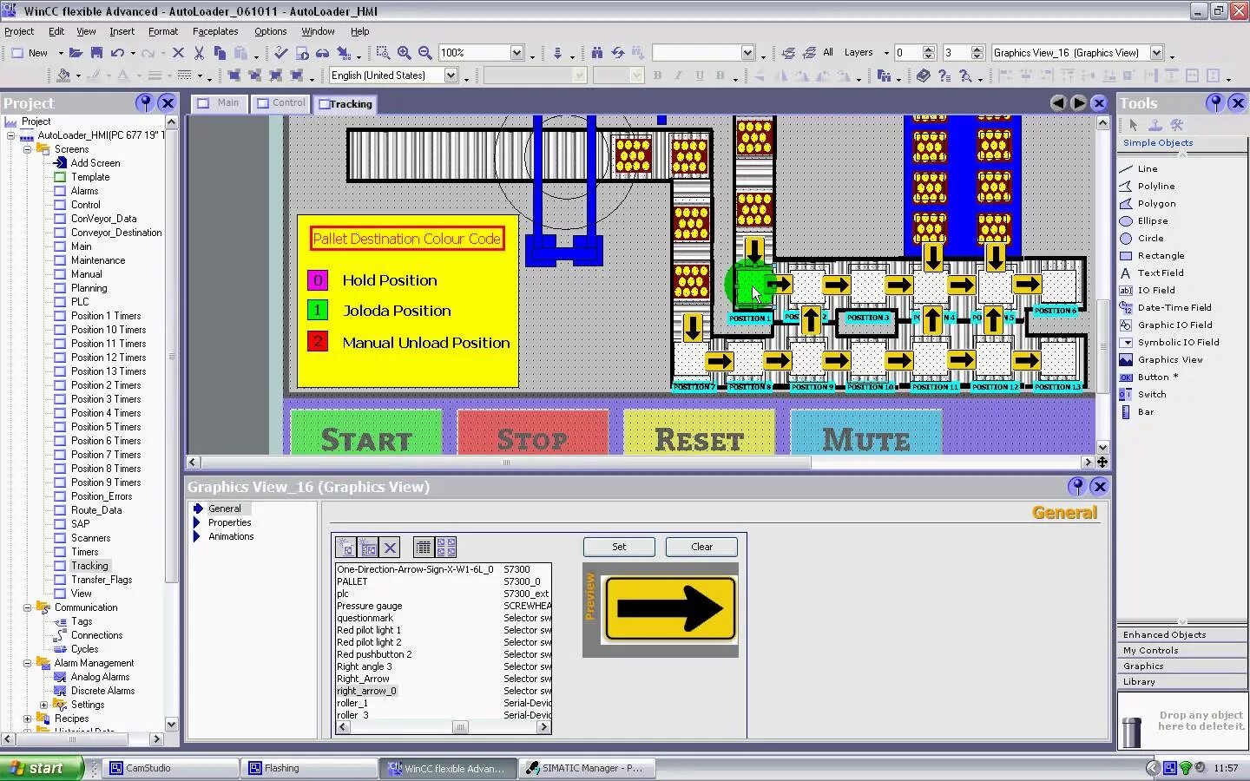Switch graphics list to details view

(x=423, y=548)
